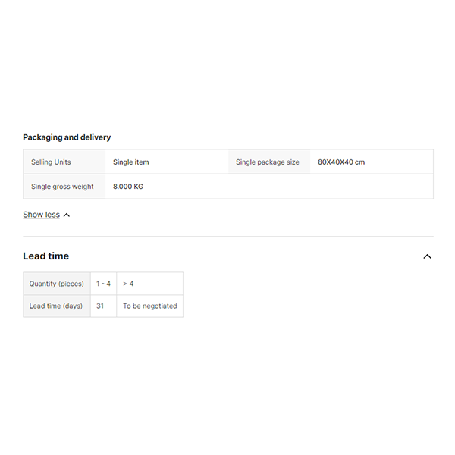Collapse the Lead time section chevron
The height and width of the screenshot is (455, 455).
(x=427, y=256)
